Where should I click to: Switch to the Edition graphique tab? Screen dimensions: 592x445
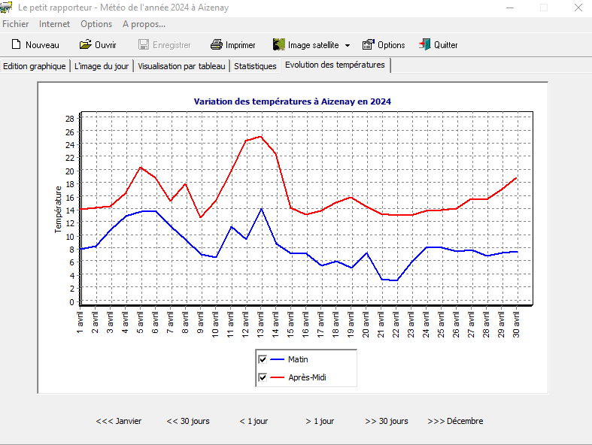click(x=35, y=66)
